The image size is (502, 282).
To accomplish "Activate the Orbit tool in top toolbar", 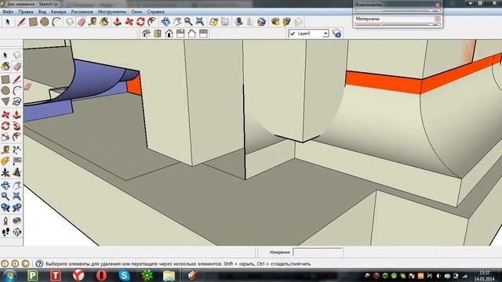I will tap(166, 22).
